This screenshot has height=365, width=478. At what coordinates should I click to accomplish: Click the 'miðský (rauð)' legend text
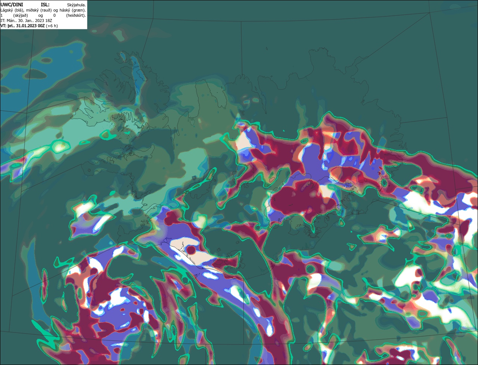[x=39, y=10]
